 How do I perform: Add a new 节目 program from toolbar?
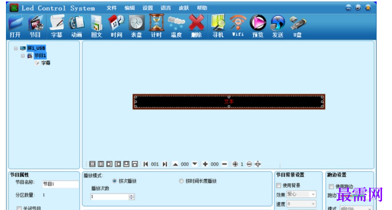click(36, 26)
